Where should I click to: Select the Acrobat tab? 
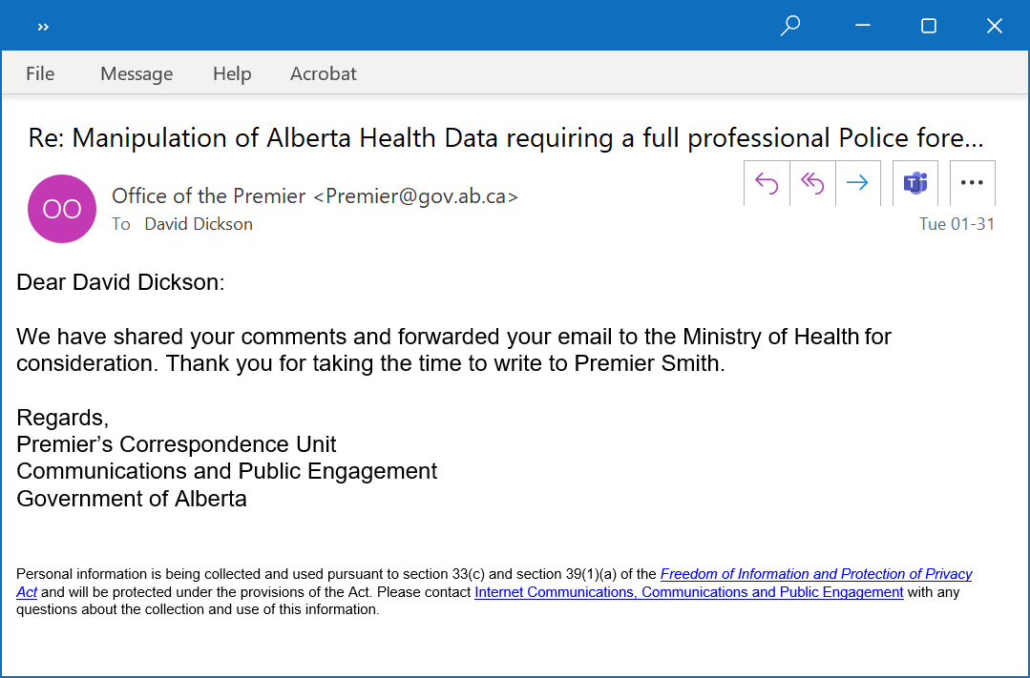coord(324,73)
